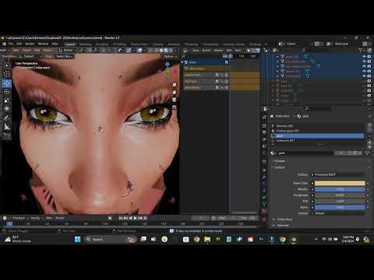The height and width of the screenshot is (280, 374).
Task: Unlink the gold material with X button
Action: coord(360,153)
